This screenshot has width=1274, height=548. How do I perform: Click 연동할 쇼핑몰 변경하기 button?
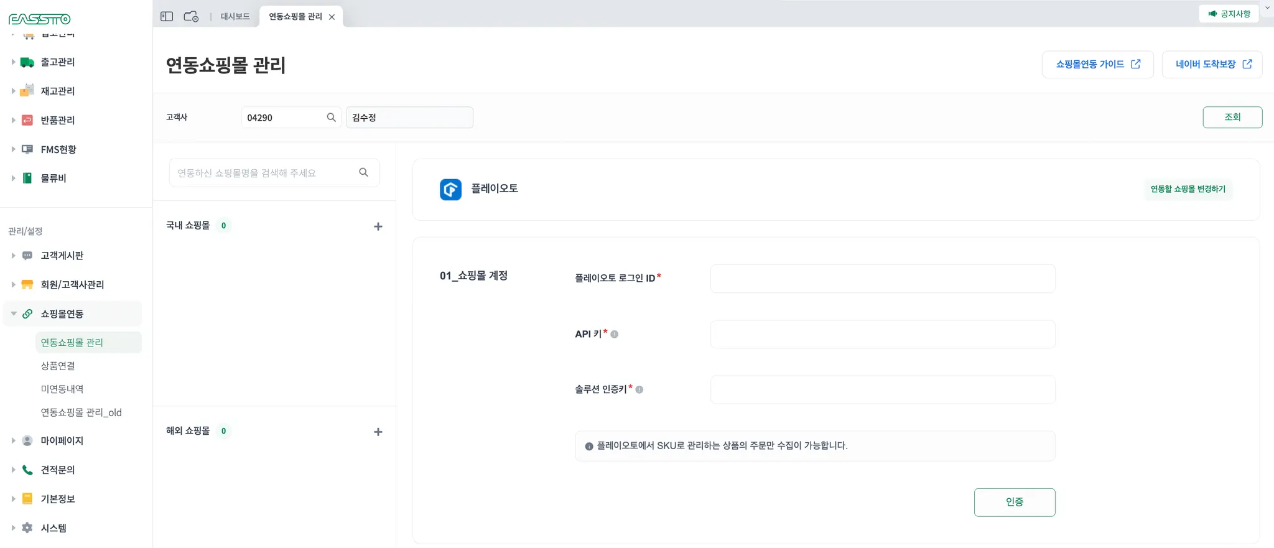[x=1188, y=189]
